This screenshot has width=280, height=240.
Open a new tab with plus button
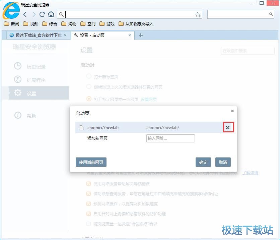(x=141, y=35)
